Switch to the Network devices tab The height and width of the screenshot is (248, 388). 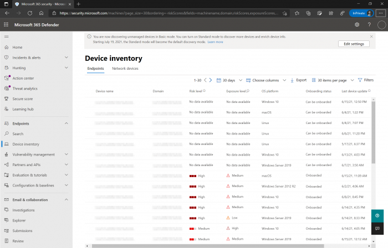click(x=125, y=69)
